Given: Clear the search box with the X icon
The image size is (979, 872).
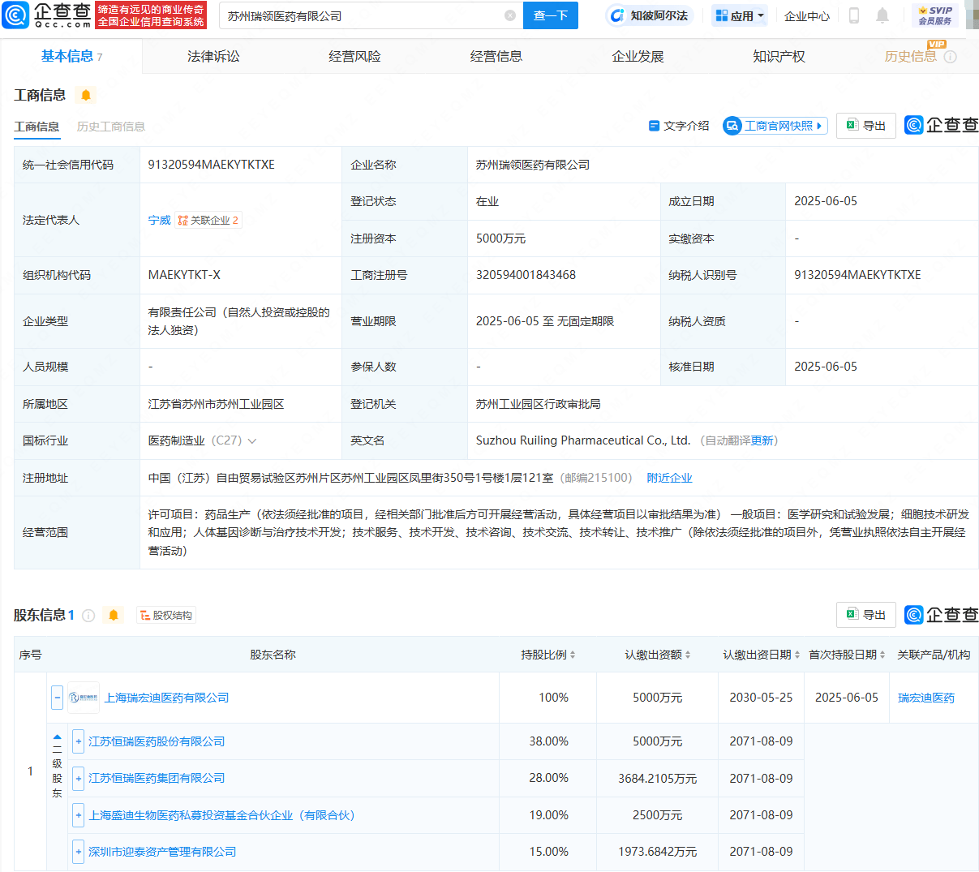Looking at the screenshot, I should click(510, 15).
